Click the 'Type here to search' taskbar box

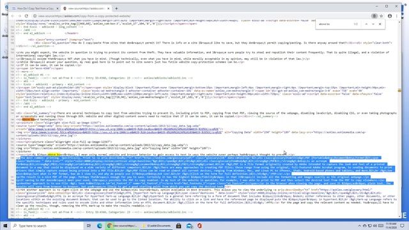(47, 226)
